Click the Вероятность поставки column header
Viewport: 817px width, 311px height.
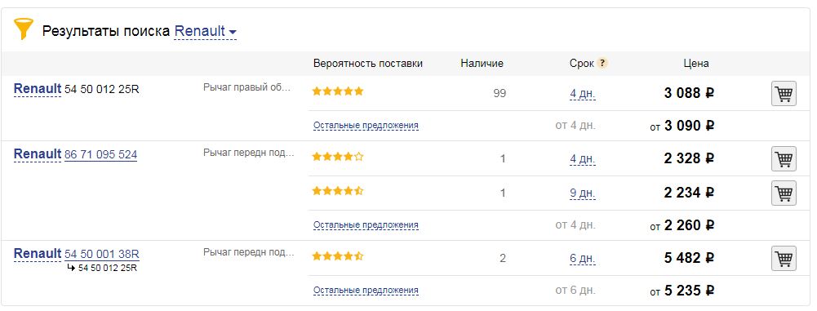tap(368, 64)
